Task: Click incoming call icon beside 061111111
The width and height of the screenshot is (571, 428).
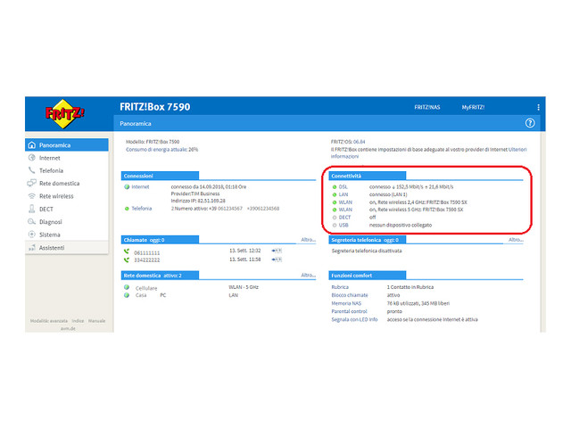Action: pos(127,251)
